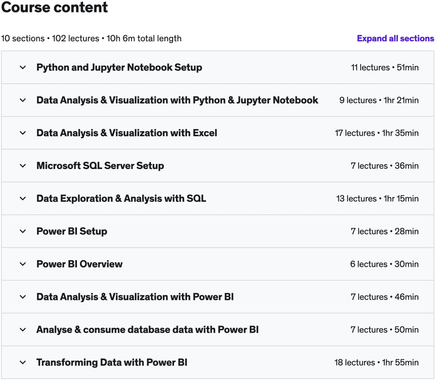Click the 10 sections • 102 lectures summary
435x381 pixels.
91,38
